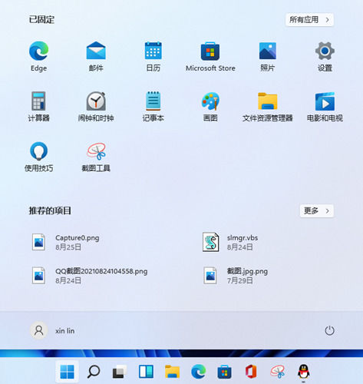Open the 设置 settings gear

point(325,57)
